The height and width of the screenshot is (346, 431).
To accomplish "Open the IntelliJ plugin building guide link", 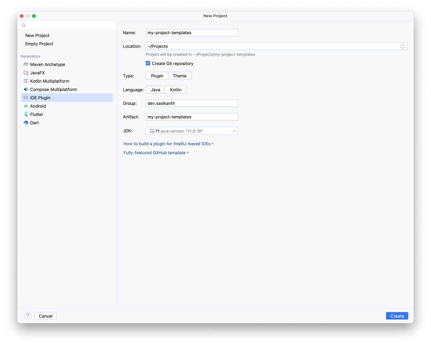I will pos(167,144).
